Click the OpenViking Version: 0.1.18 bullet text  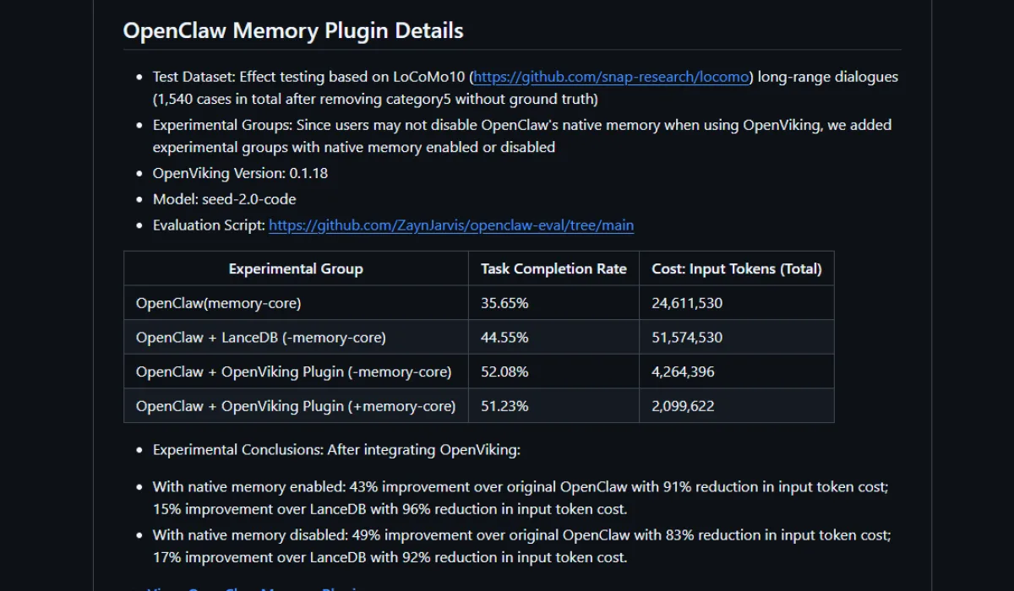click(240, 173)
